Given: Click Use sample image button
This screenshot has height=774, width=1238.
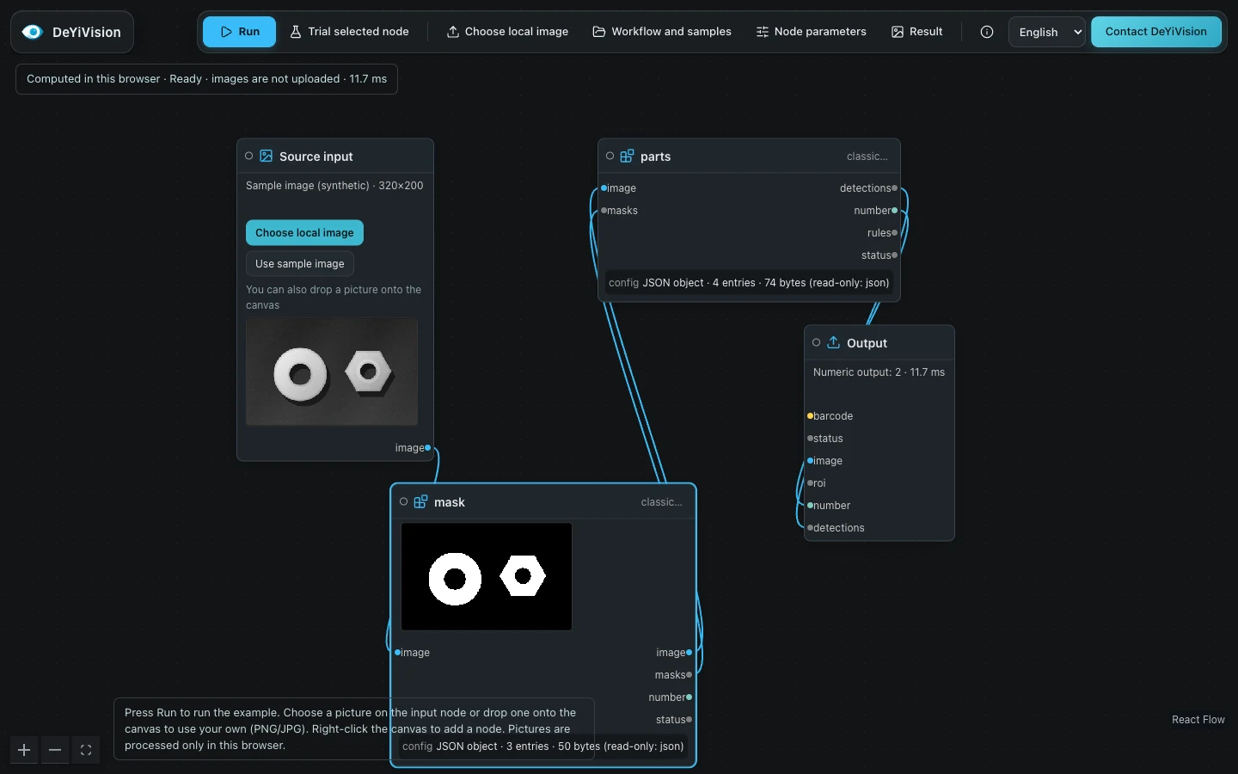Looking at the screenshot, I should coord(300,264).
